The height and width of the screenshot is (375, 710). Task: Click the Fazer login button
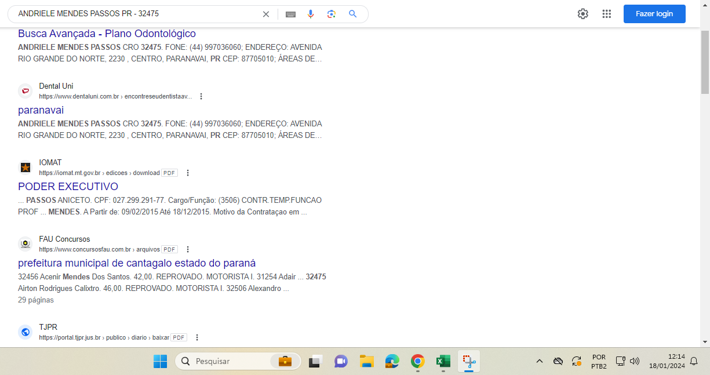click(x=654, y=14)
